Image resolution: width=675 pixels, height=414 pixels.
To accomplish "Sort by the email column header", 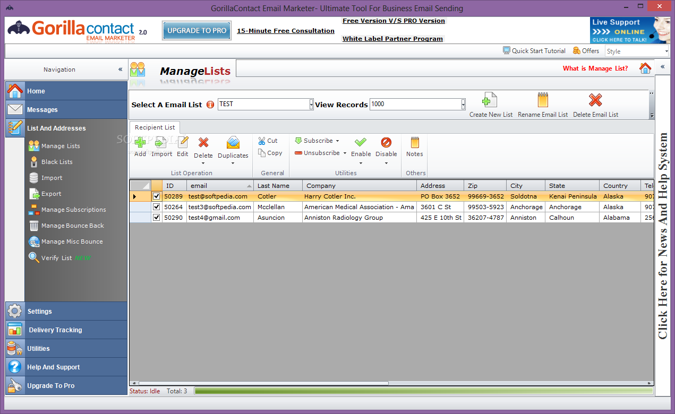I will (x=220, y=186).
